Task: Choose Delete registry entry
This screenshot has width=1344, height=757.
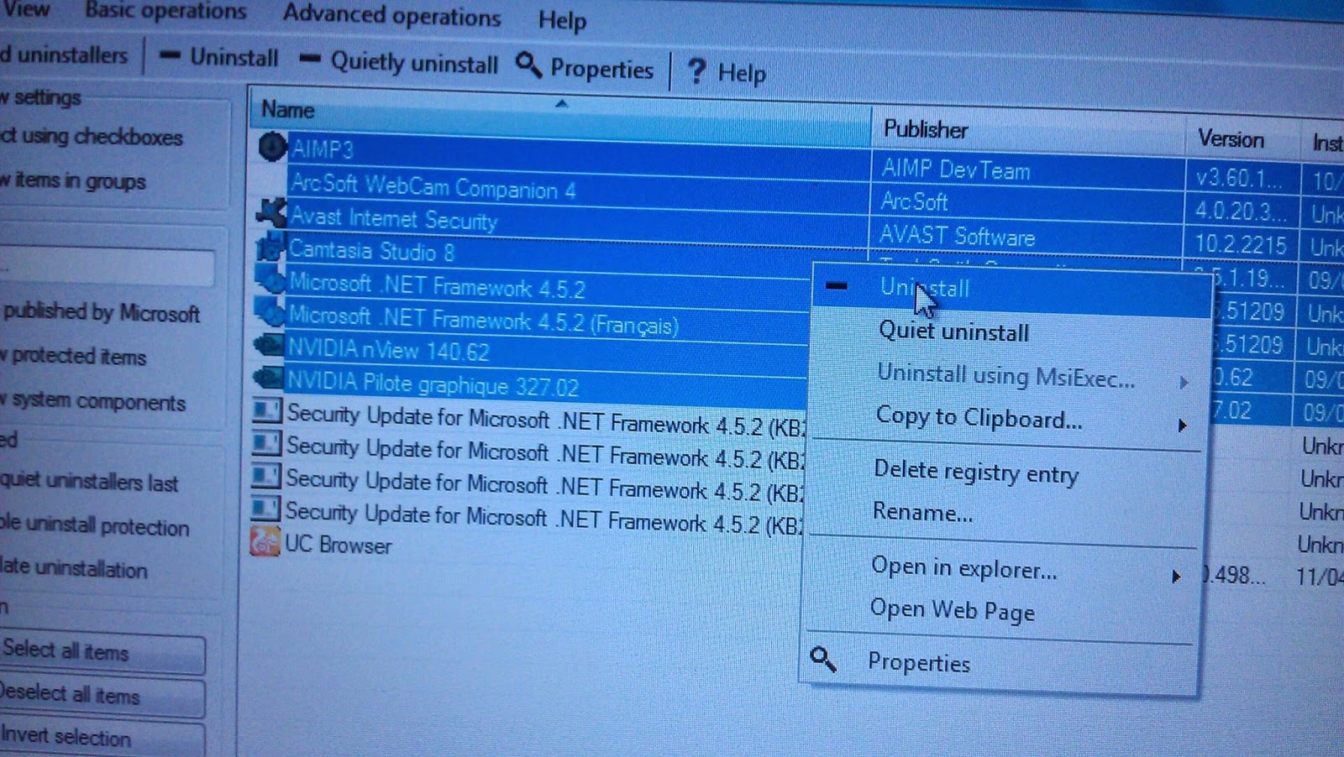Action: tap(976, 472)
